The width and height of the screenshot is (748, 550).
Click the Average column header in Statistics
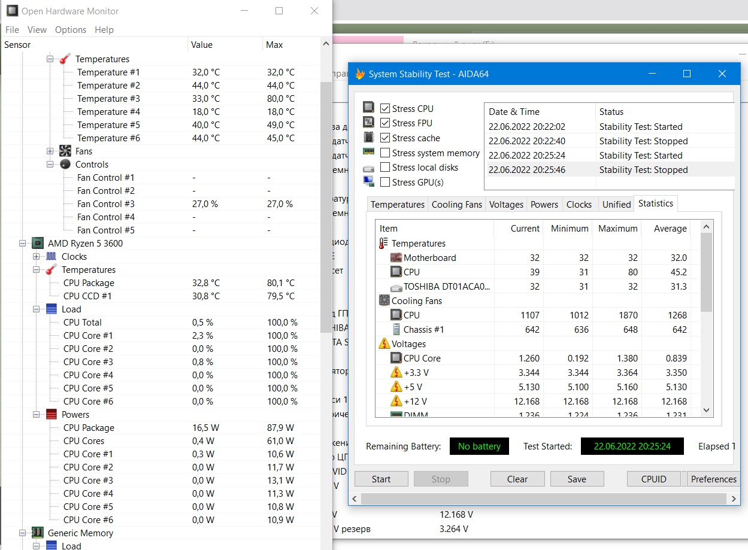(x=666, y=229)
